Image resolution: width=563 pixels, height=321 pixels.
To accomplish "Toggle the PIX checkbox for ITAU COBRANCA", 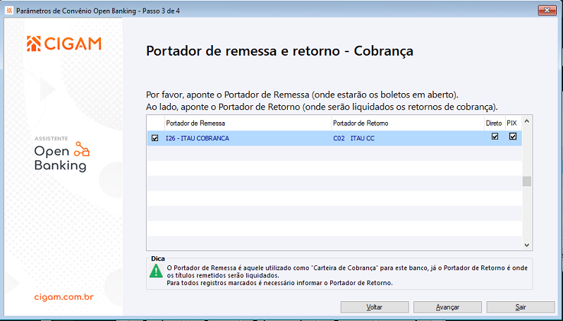I will [x=513, y=136].
